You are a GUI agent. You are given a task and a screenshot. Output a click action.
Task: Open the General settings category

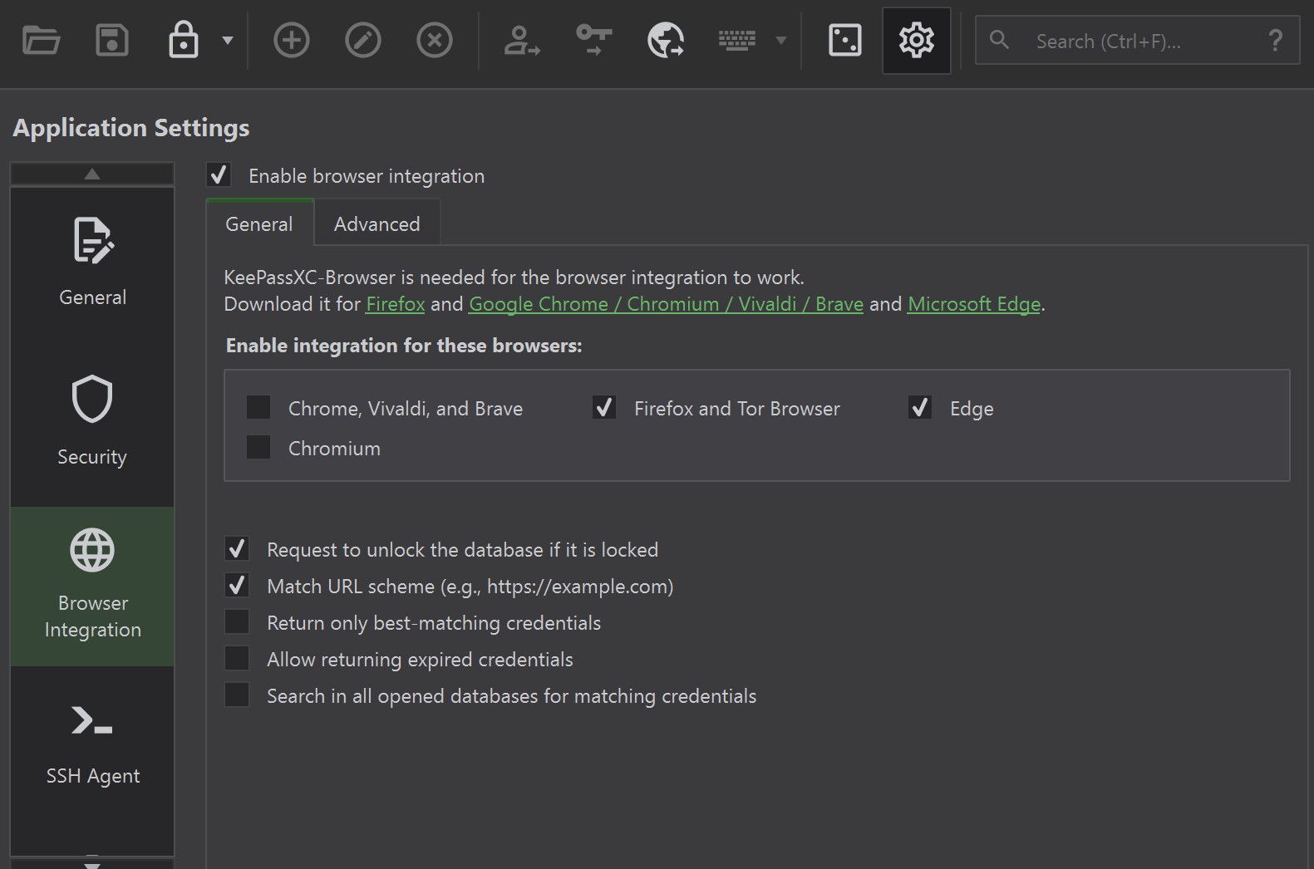[92, 268]
